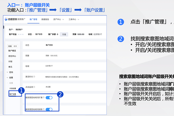The width and height of the screenshot is (174, 116).
Task: Toggle the 搜索意图地域词扩展 switch
Action: pos(49,98)
